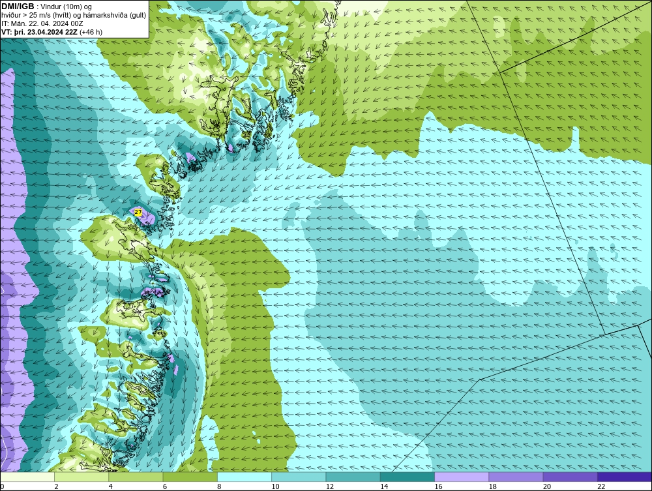This screenshot has width=652, height=491.
Task: Click the 0-2 m/s legend color segment
Action: (27, 477)
